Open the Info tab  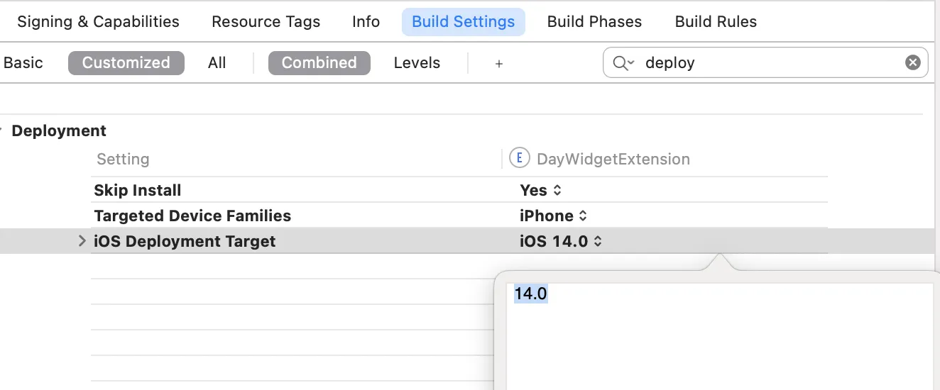point(366,22)
